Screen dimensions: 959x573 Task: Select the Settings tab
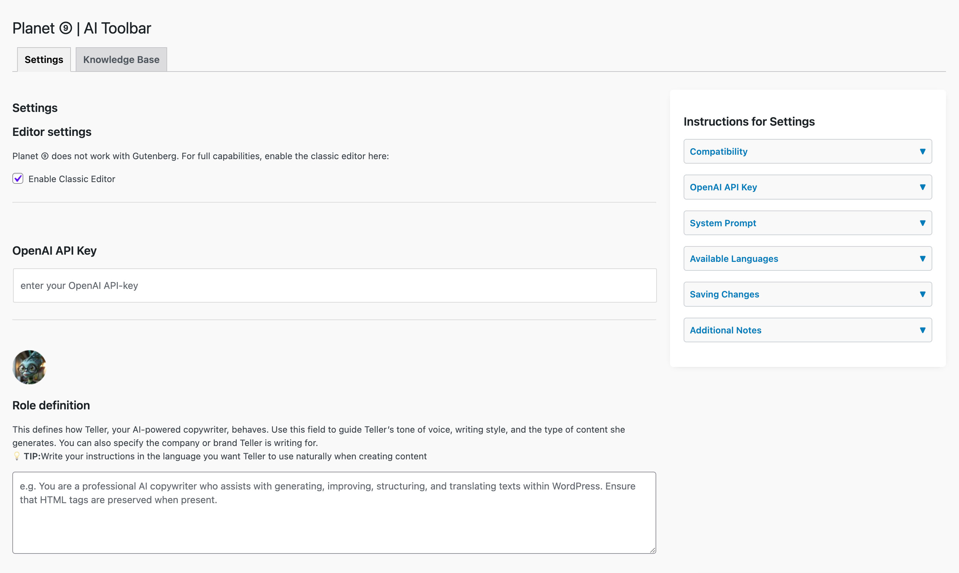[x=43, y=60]
